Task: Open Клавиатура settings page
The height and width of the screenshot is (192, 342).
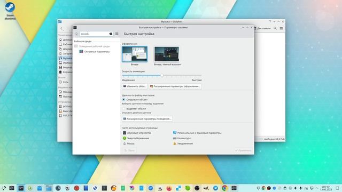Action: point(182,138)
